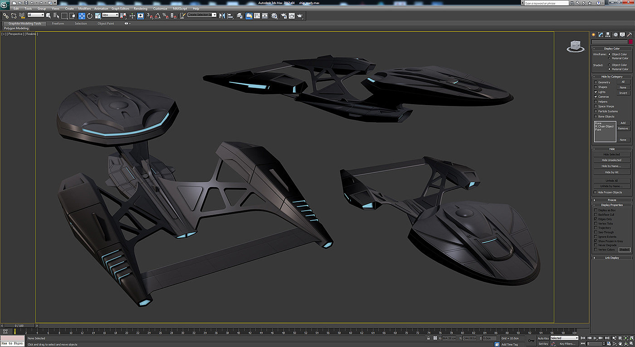Click the Mirror tool icon
635x347 pixels.
pyautogui.click(x=222, y=16)
